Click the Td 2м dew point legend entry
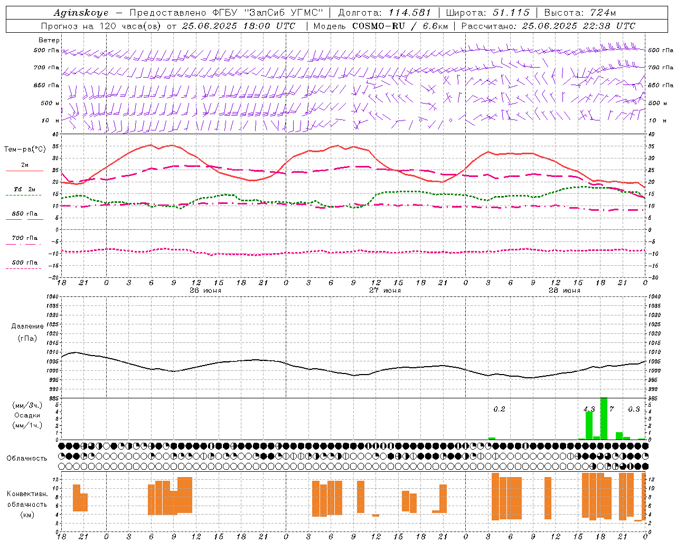The width and height of the screenshot is (676, 541). click(25, 189)
